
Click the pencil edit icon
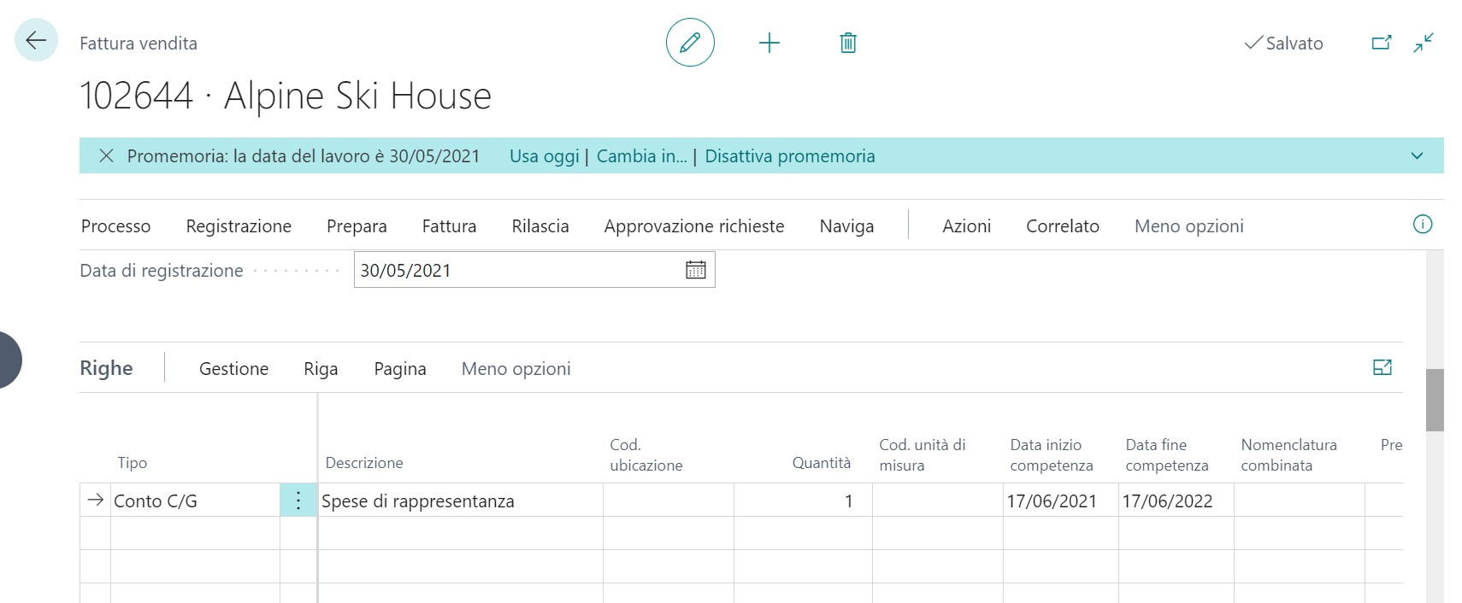690,43
